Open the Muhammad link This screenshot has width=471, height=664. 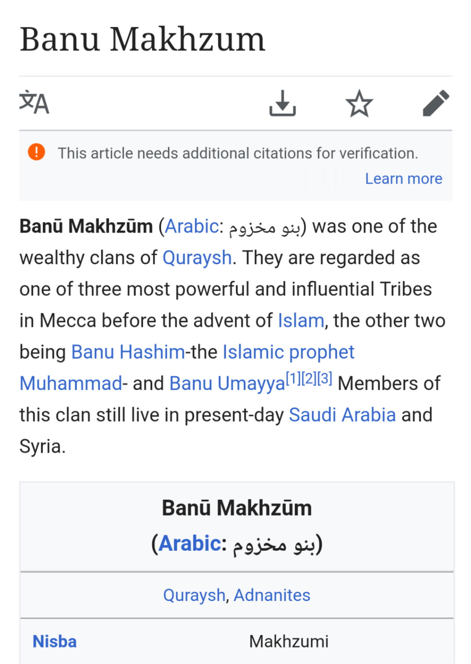(x=71, y=383)
